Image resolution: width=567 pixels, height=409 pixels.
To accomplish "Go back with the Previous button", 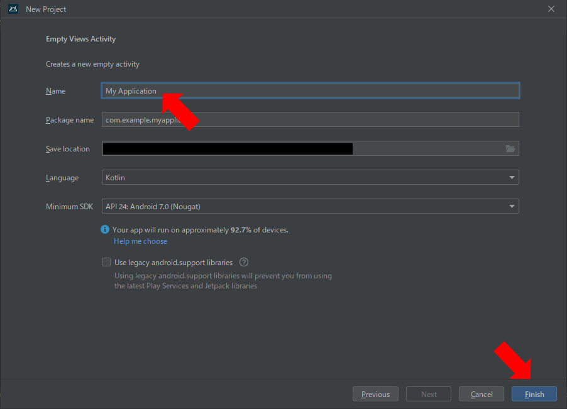I will tap(375, 394).
